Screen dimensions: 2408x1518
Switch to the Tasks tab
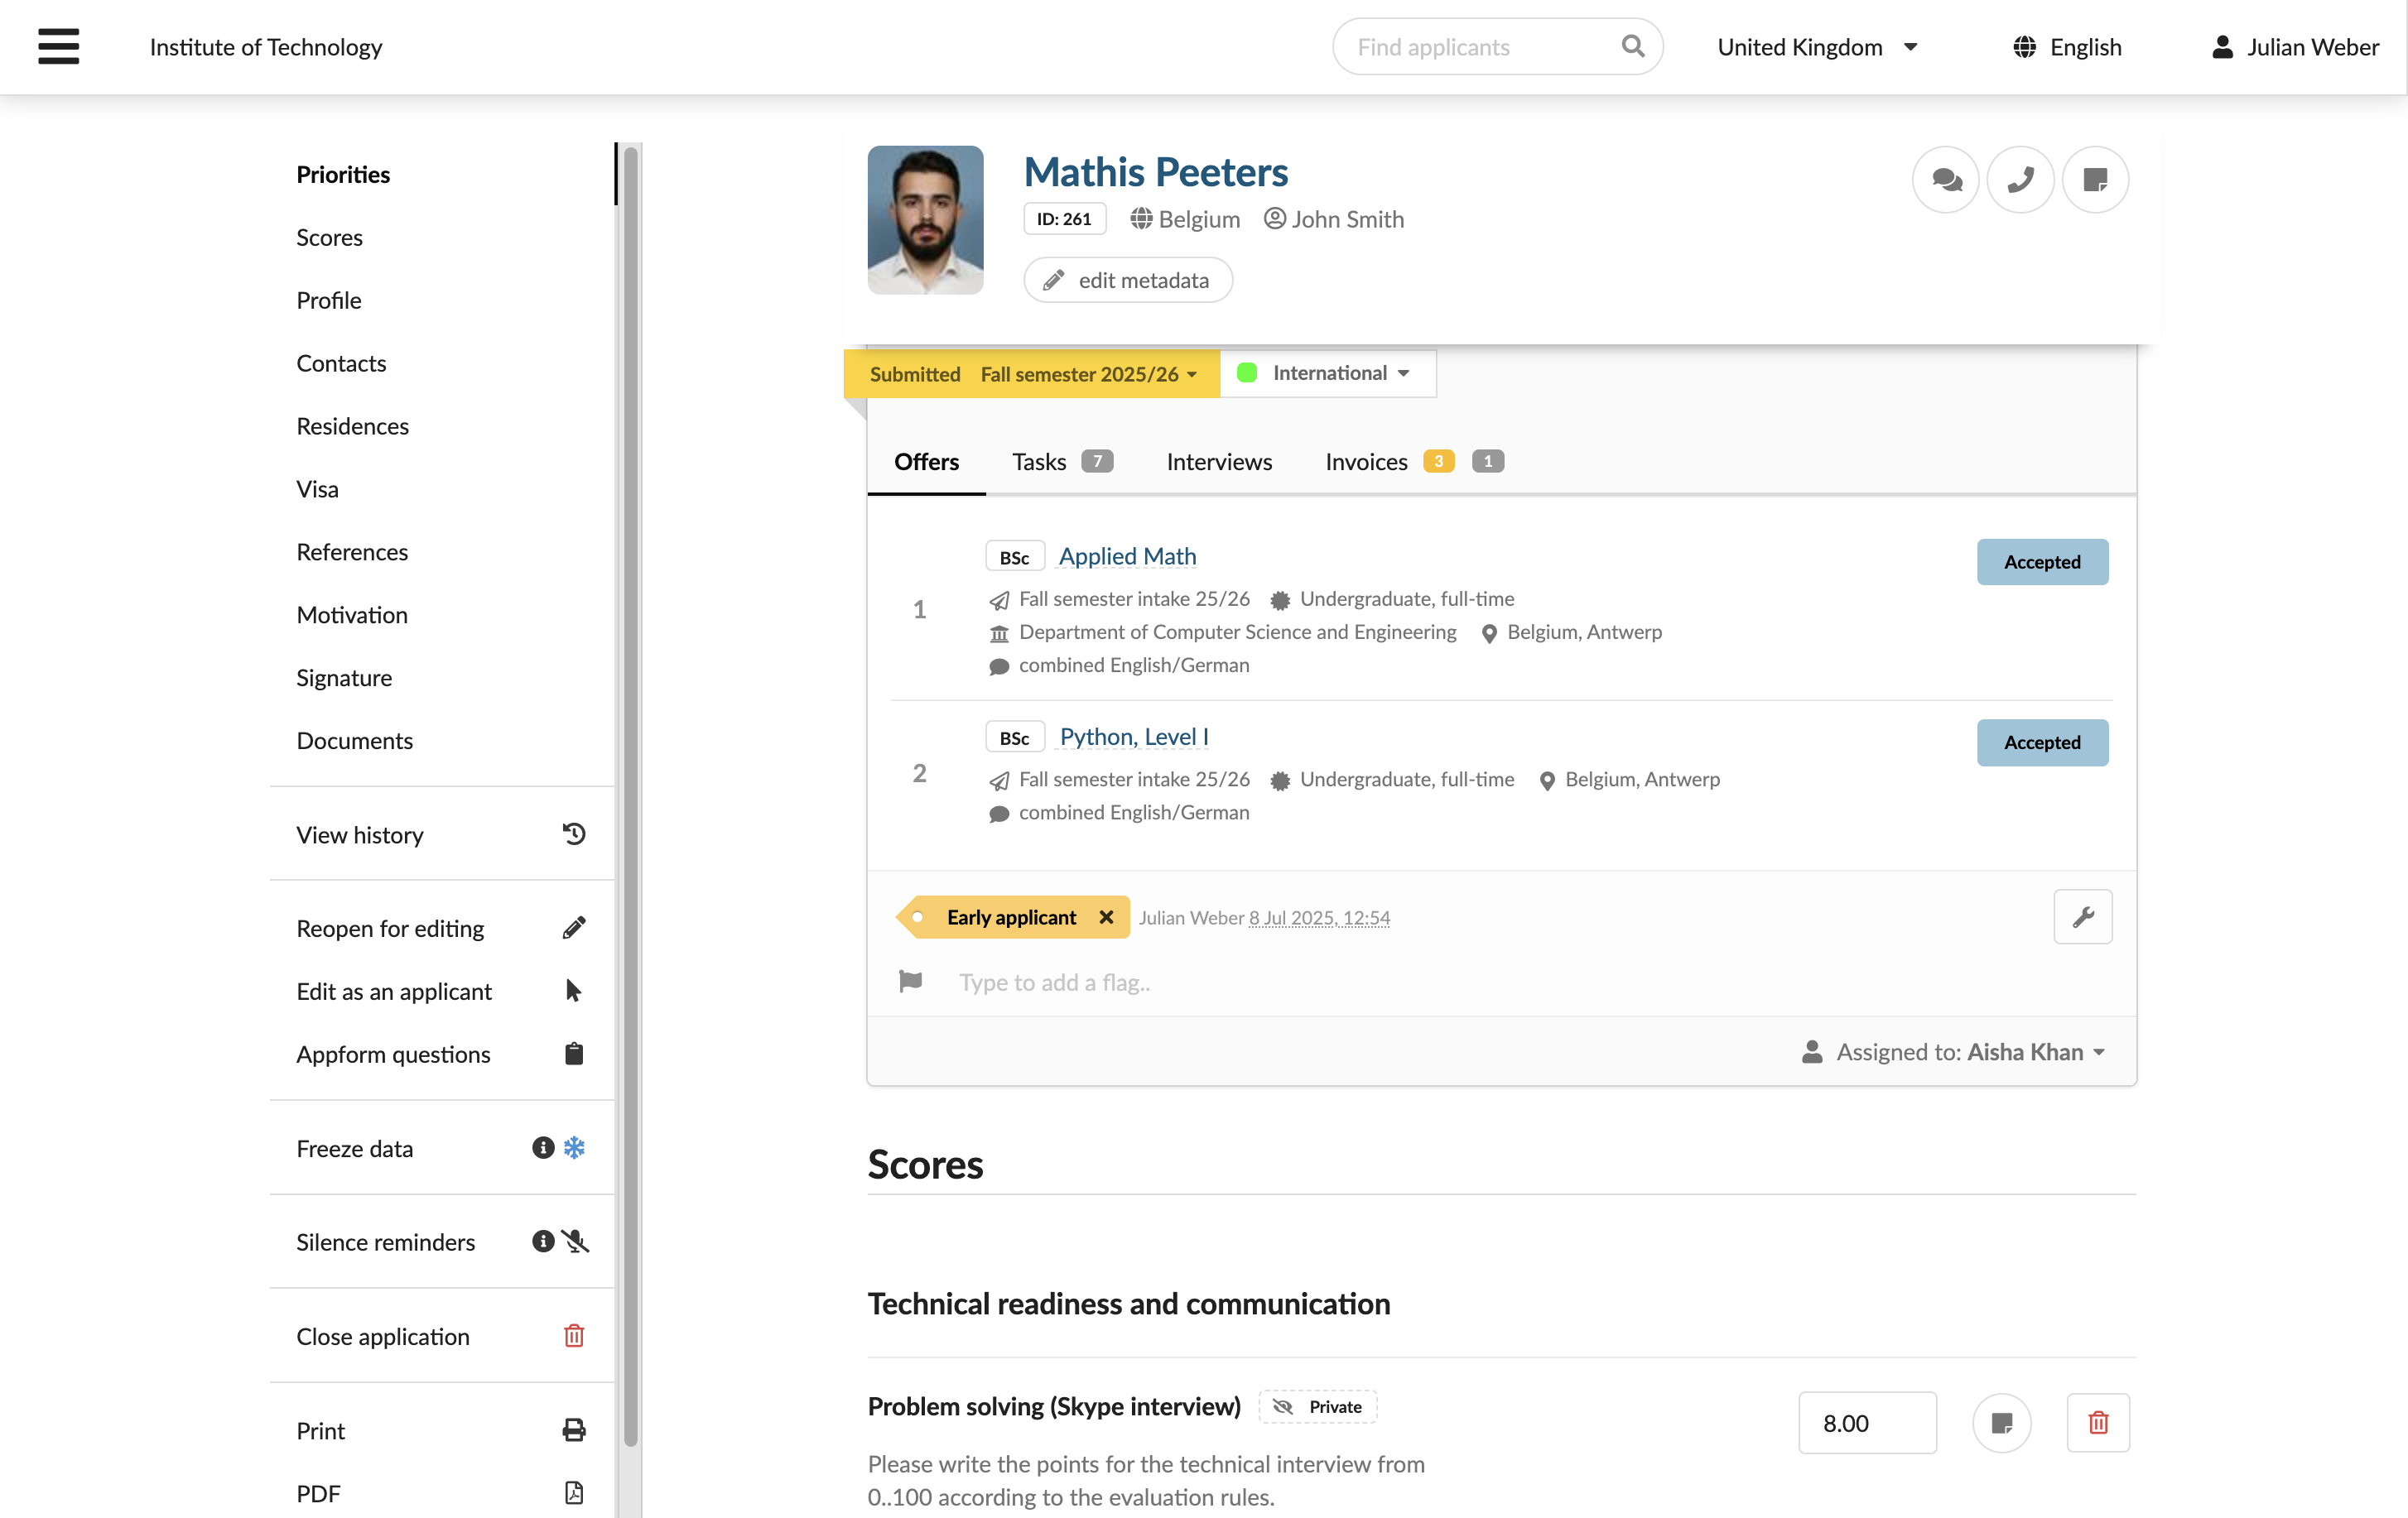[1062, 462]
